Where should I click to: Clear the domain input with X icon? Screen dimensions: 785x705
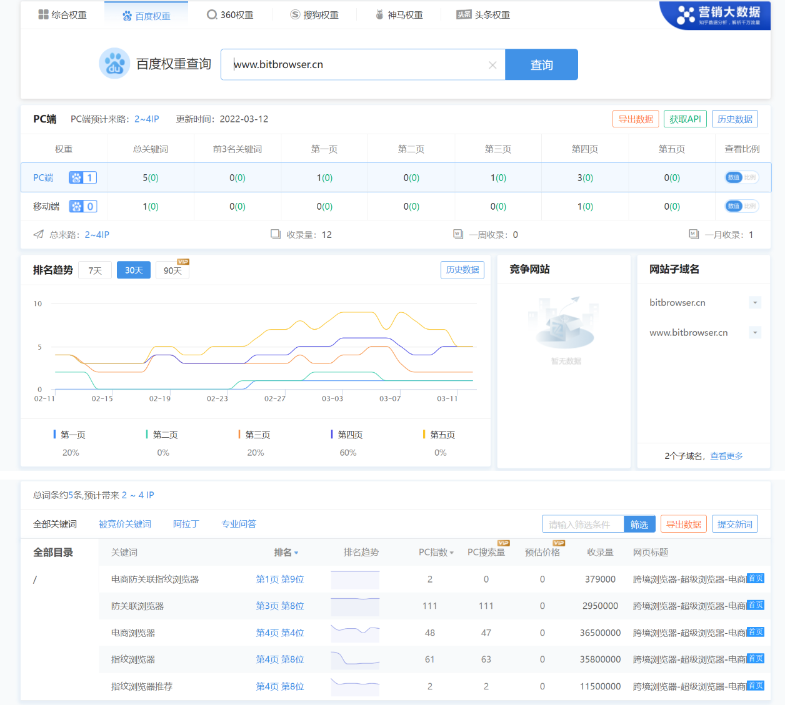tap(492, 65)
